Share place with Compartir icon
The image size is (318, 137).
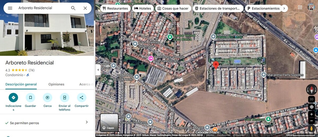point(82,97)
